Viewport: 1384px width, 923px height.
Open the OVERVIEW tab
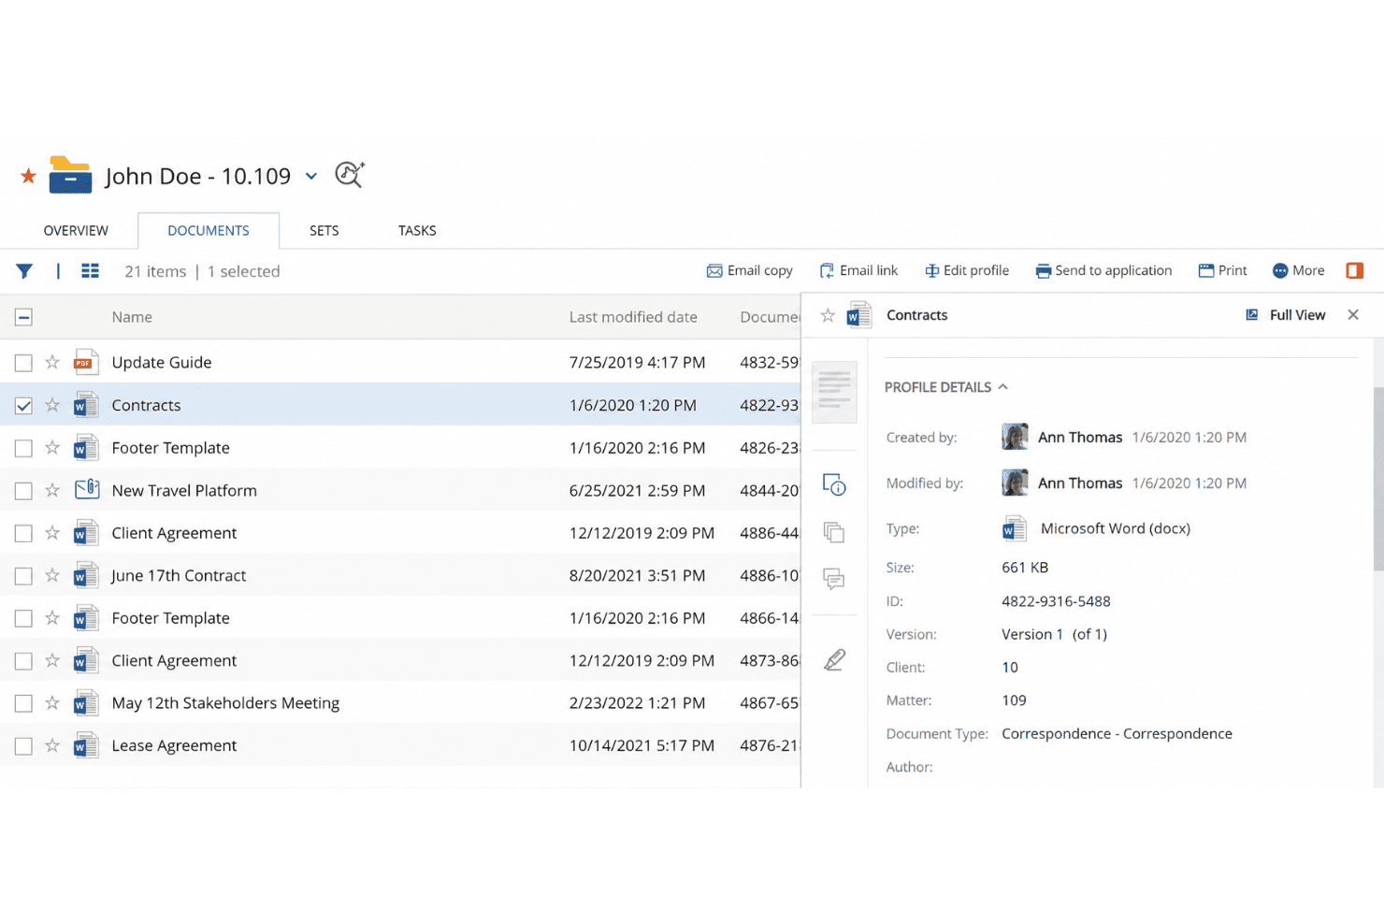[x=76, y=231]
